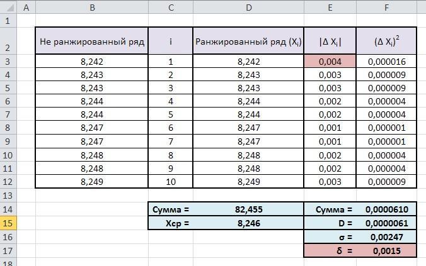
Task: Click cell B12 containing 8,249
Action: pyautogui.click(x=92, y=181)
